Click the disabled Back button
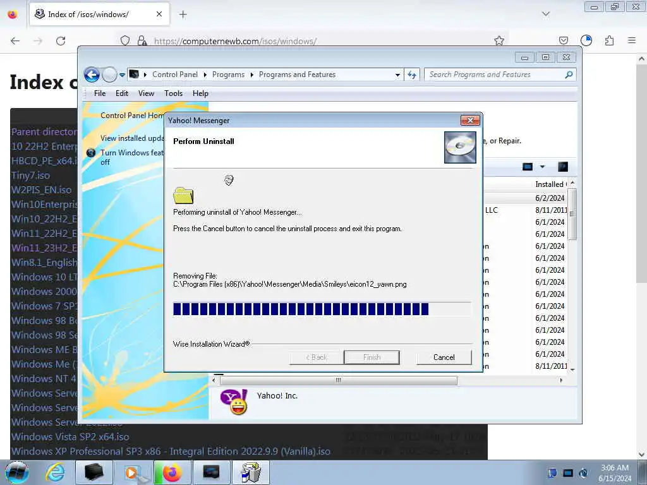This screenshot has height=485, width=647. tap(317, 357)
